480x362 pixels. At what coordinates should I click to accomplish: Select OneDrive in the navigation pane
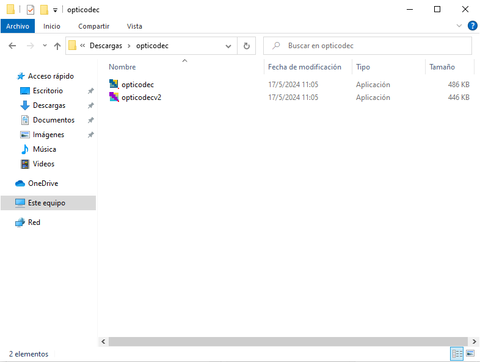pyautogui.click(x=43, y=183)
